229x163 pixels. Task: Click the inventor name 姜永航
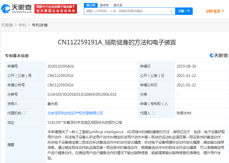point(53,104)
